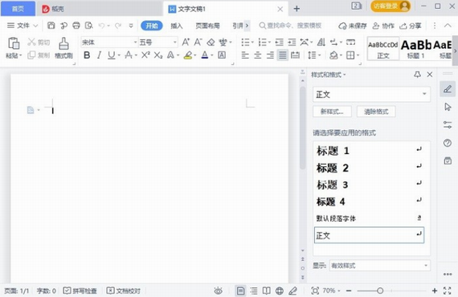Toggle Underline formatting
The width and height of the screenshot is (458, 297).
pyautogui.click(x=111, y=55)
